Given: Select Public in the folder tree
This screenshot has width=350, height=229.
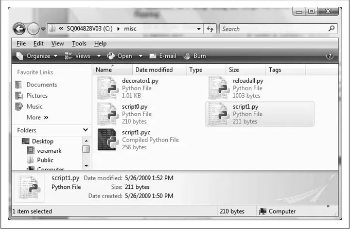Looking at the screenshot, I should (x=45, y=160).
